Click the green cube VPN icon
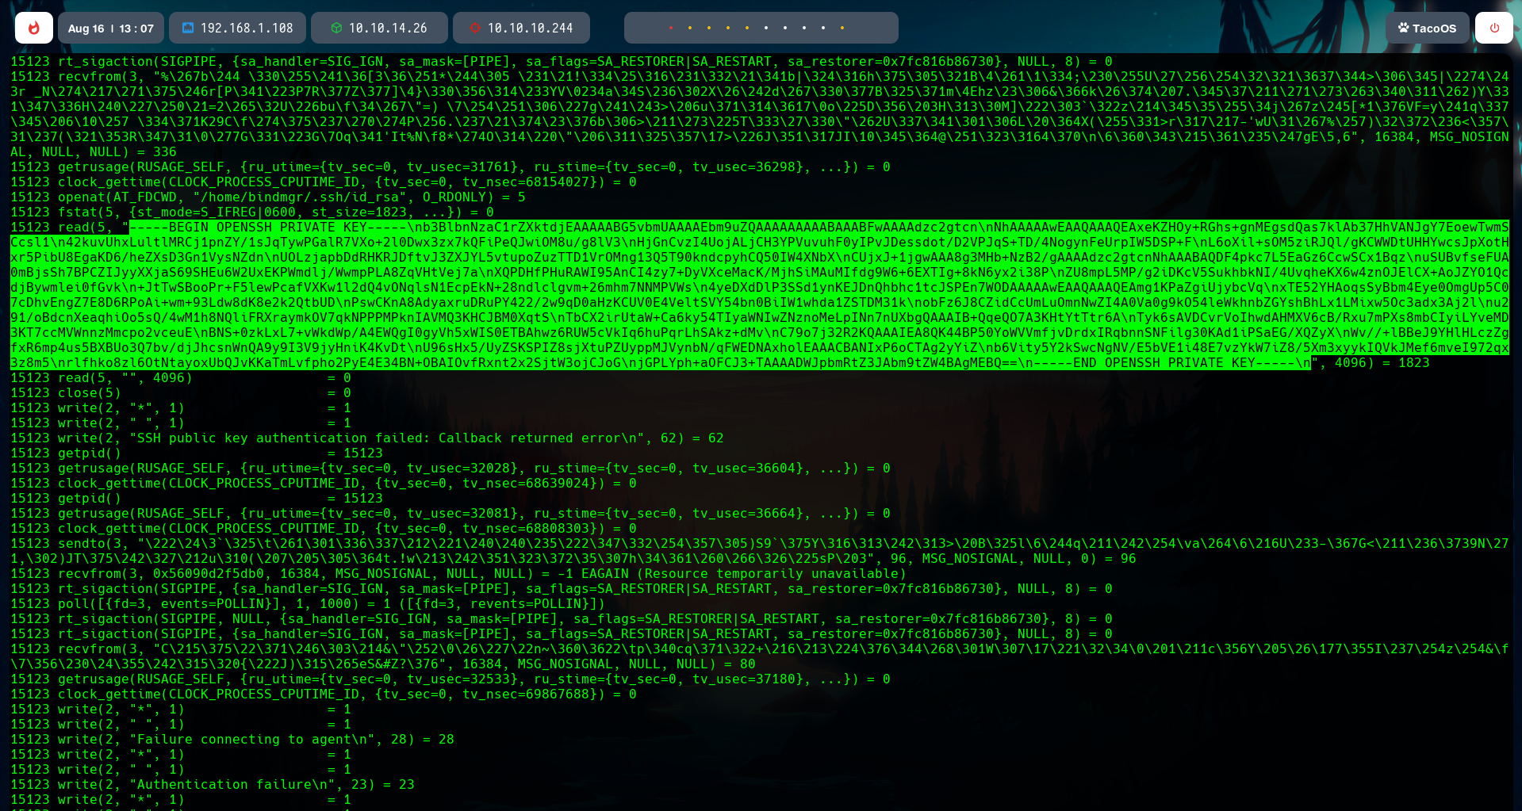The width and height of the screenshot is (1522, 811). point(336,29)
